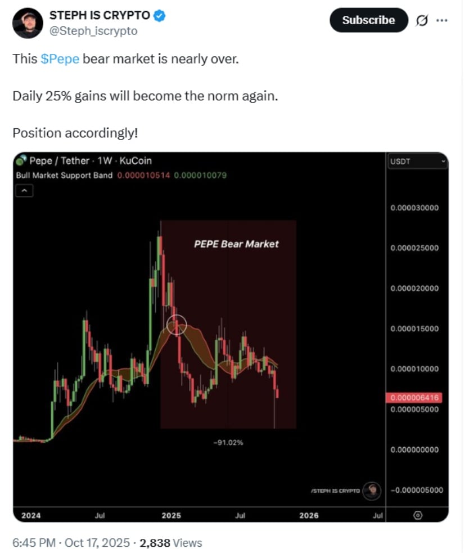Image resolution: width=464 pixels, height=553 pixels.
Task: Click the STEPH IS CRYPTO display name
Action: pyautogui.click(x=100, y=16)
